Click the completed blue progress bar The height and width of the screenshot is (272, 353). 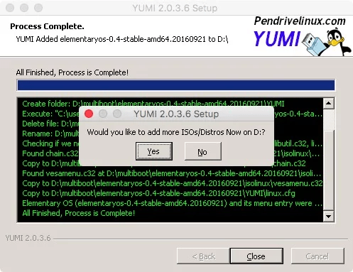(176, 85)
